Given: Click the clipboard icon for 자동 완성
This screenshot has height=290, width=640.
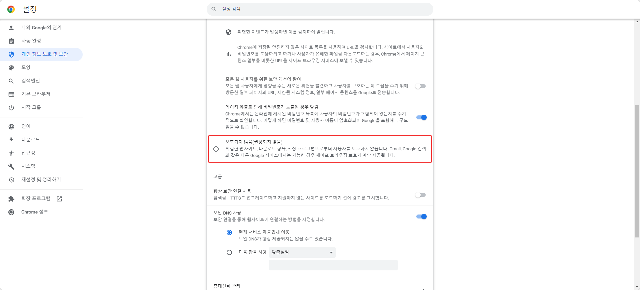Looking at the screenshot, I should coord(11,41).
